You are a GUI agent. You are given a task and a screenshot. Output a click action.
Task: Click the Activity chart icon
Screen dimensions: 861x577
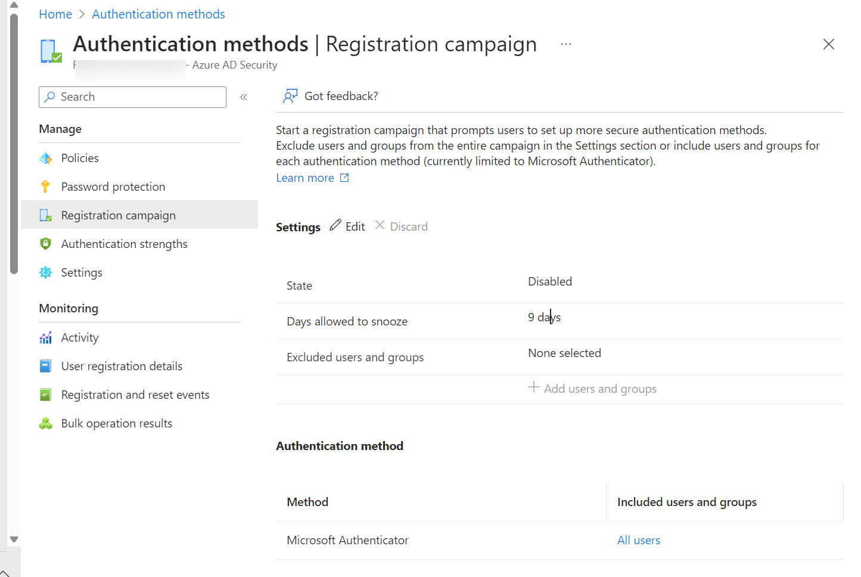tap(45, 338)
